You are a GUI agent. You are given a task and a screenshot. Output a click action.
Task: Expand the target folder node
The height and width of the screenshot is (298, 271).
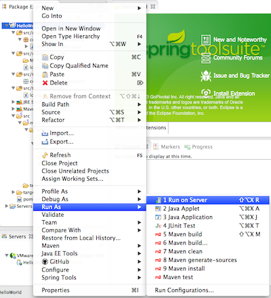pyautogui.click(x=13, y=192)
